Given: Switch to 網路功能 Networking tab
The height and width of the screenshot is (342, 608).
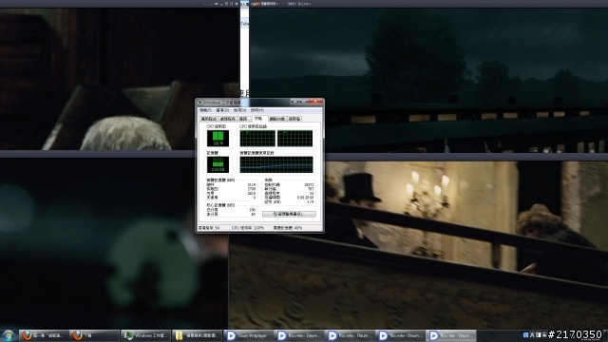Looking at the screenshot, I should (x=276, y=119).
